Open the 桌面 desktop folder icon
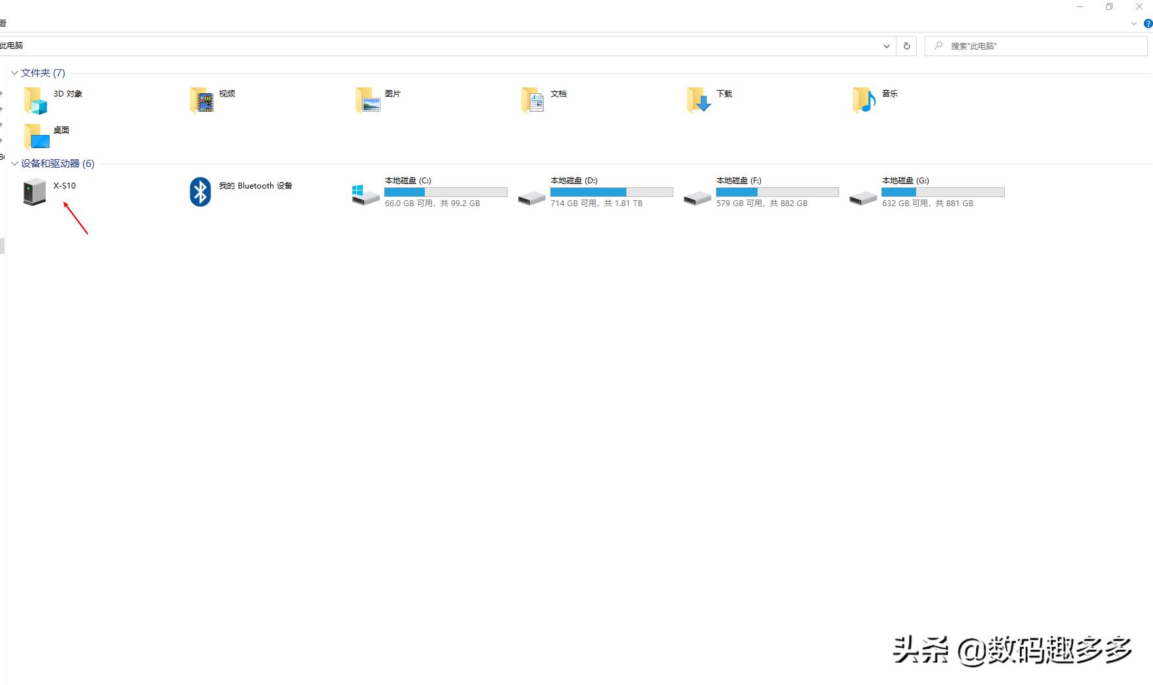Image resolution: width=1153 pixels, height=685 pixels. click(37, 136)
